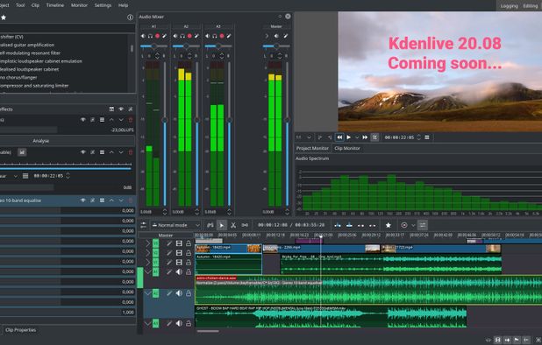Solo mixer channel A3 with headphones
The height and width of the screenshot is (345, 542).
pos(215,36)
